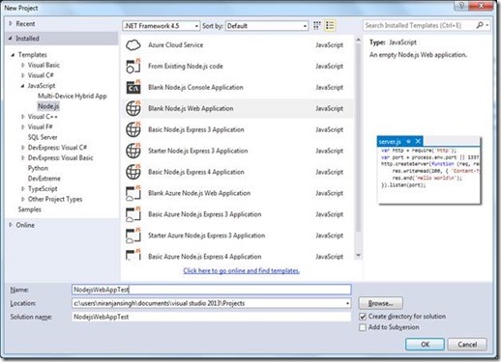Image resolution: width=501 pixels, height=362 pixels.
Task: Open the Location path dropdown arrow
Action: (347, 303)
